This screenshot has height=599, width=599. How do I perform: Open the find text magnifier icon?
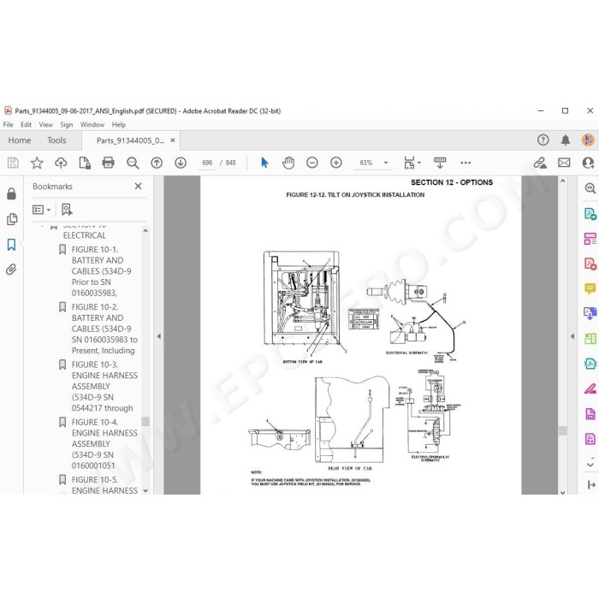click(x=133, y=163)
